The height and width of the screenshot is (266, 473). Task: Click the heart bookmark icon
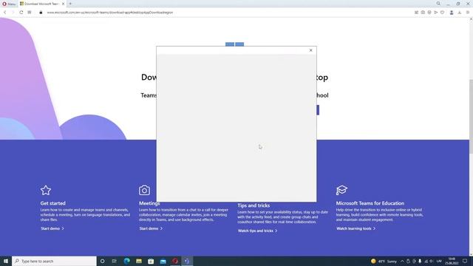click(442, 13)
